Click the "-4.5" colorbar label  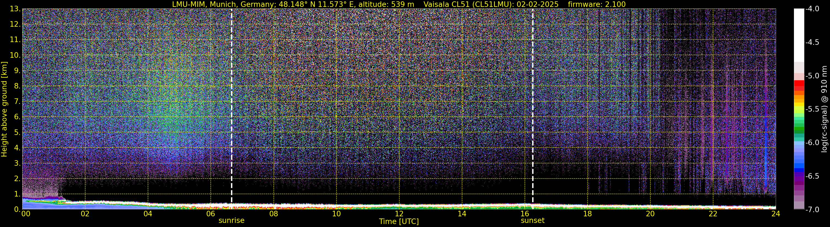(x=812, y=42)
